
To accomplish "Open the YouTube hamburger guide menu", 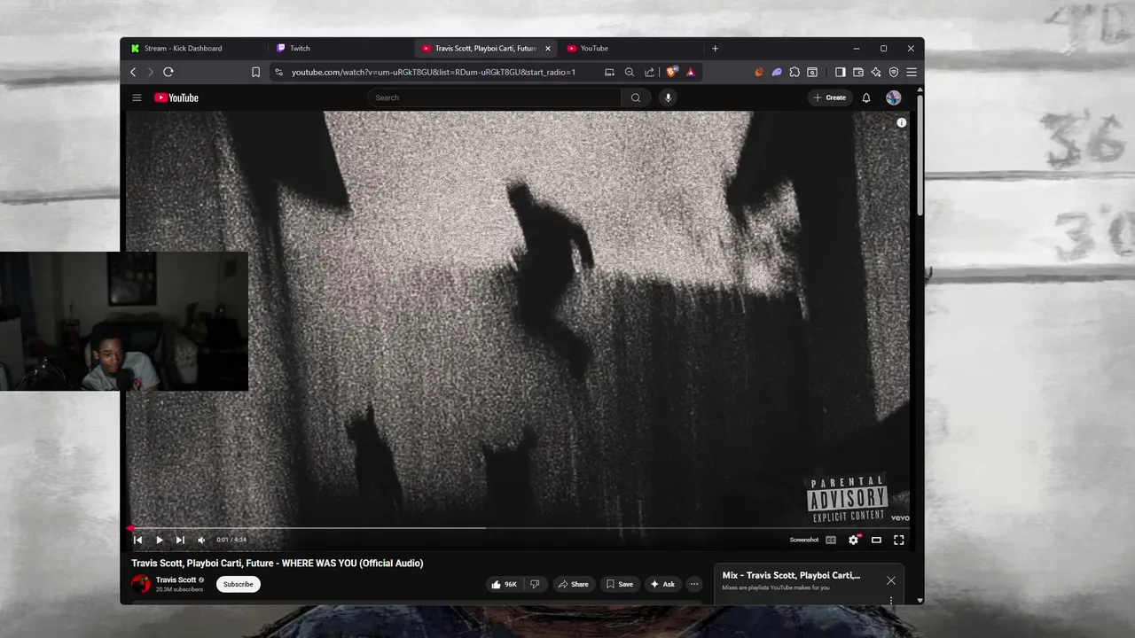I will tap(137, 97).
